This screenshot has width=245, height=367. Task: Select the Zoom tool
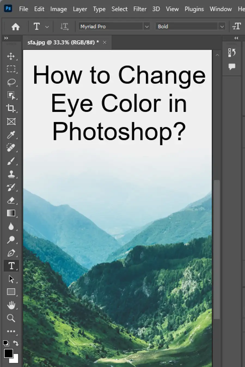[x=11, y=318]
